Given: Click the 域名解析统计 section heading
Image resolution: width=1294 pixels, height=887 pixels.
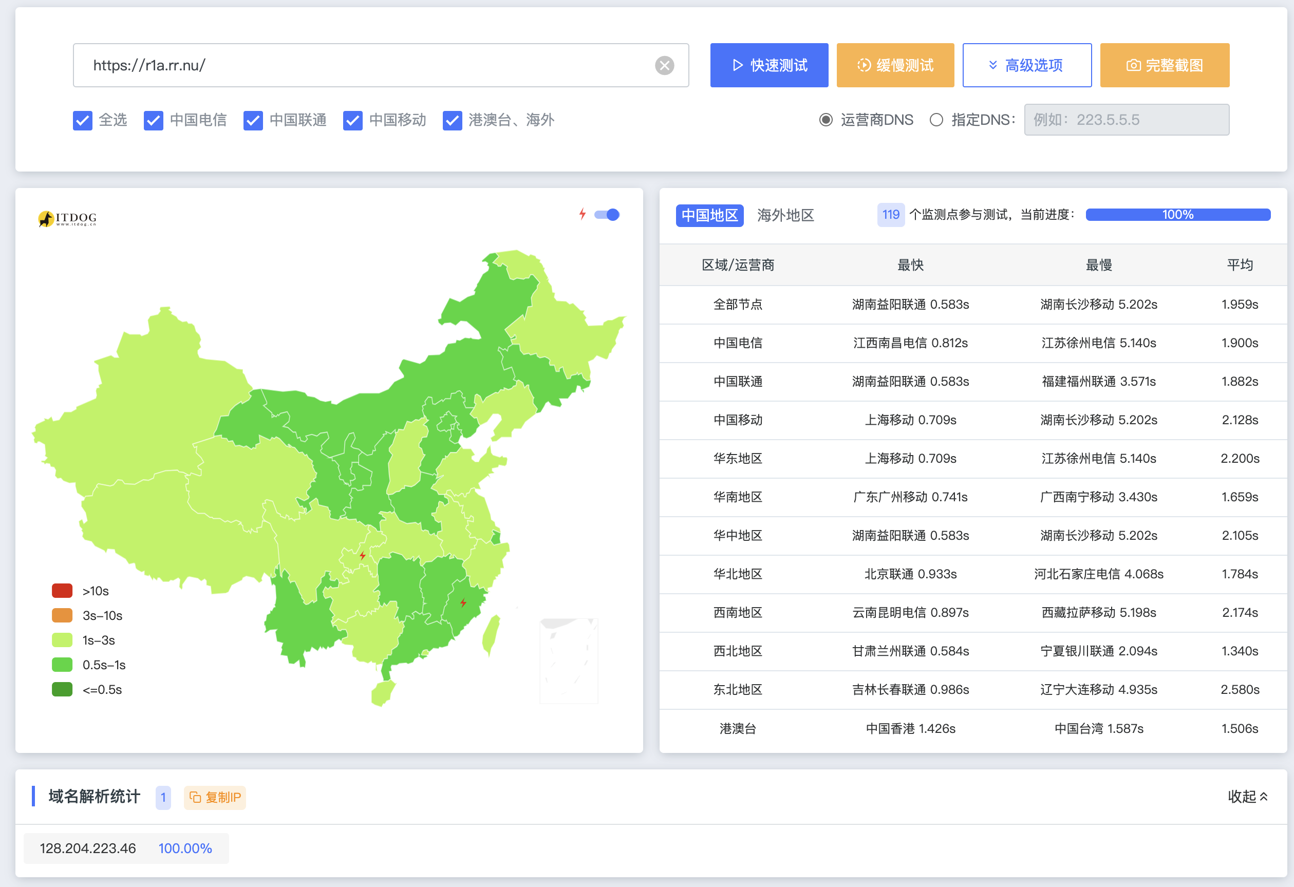Looking at the screenshot, I should coord(94,797).
